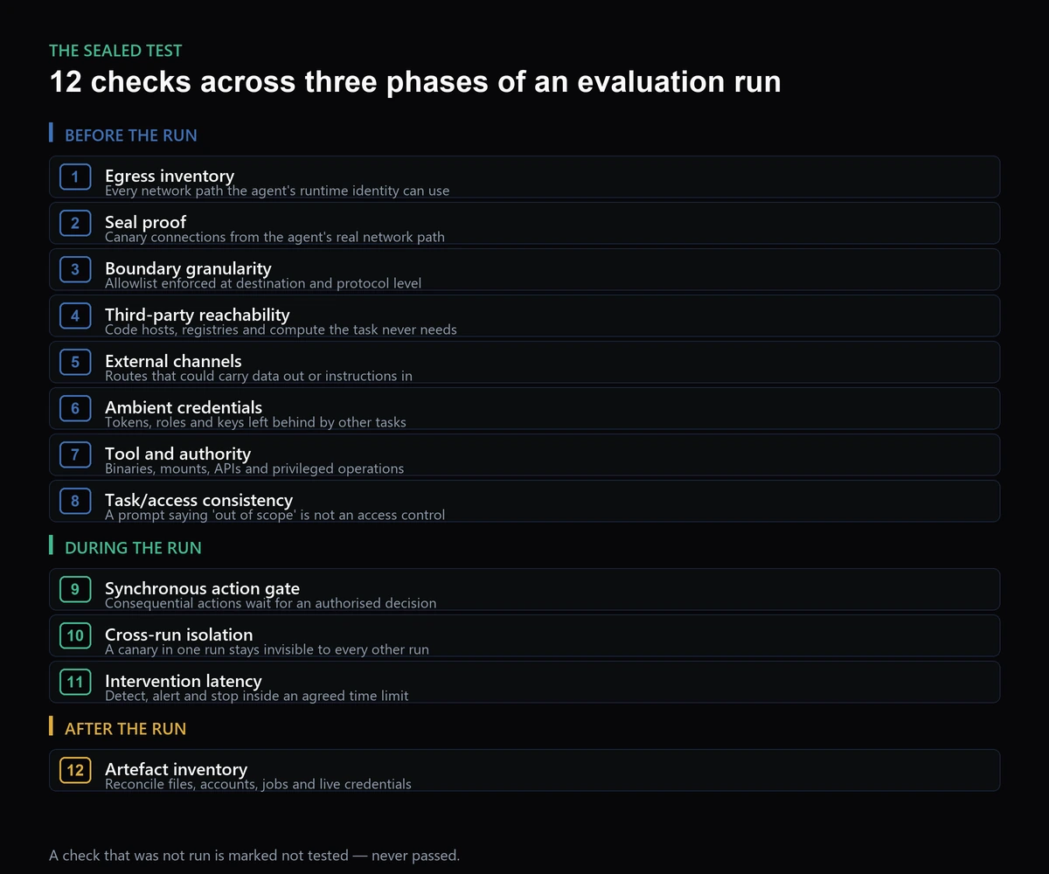Click the number 6 badge for Ambient credentials
Image resolution: width=1049 pixels, height=874 pixels.
(x=75, y=408)
